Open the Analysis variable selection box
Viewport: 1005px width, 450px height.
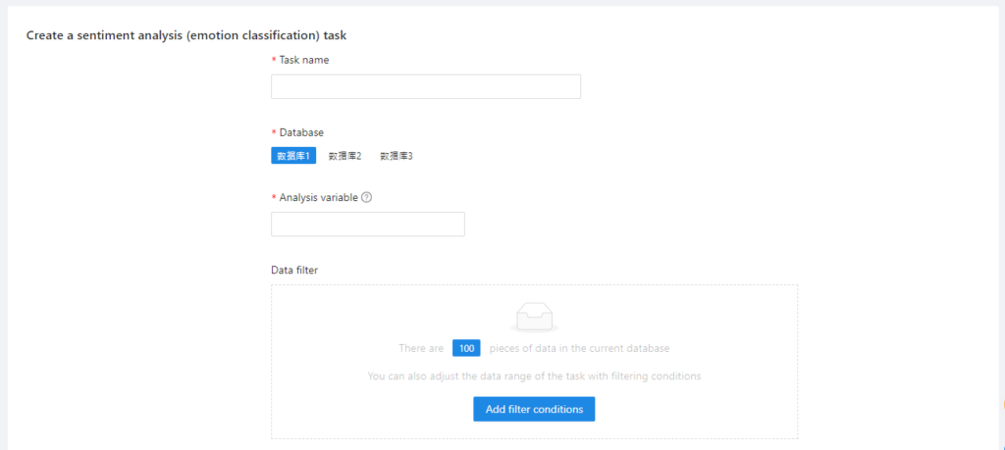(367, 225)
